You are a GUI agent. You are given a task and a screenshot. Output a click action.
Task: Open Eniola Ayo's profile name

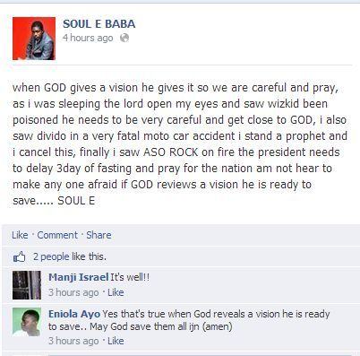(74, 314)
